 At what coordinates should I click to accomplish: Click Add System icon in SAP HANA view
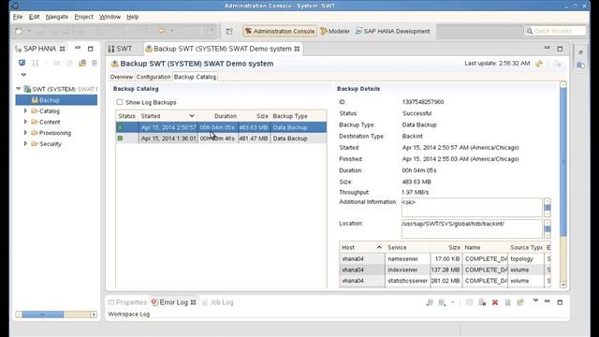point(22,63)
